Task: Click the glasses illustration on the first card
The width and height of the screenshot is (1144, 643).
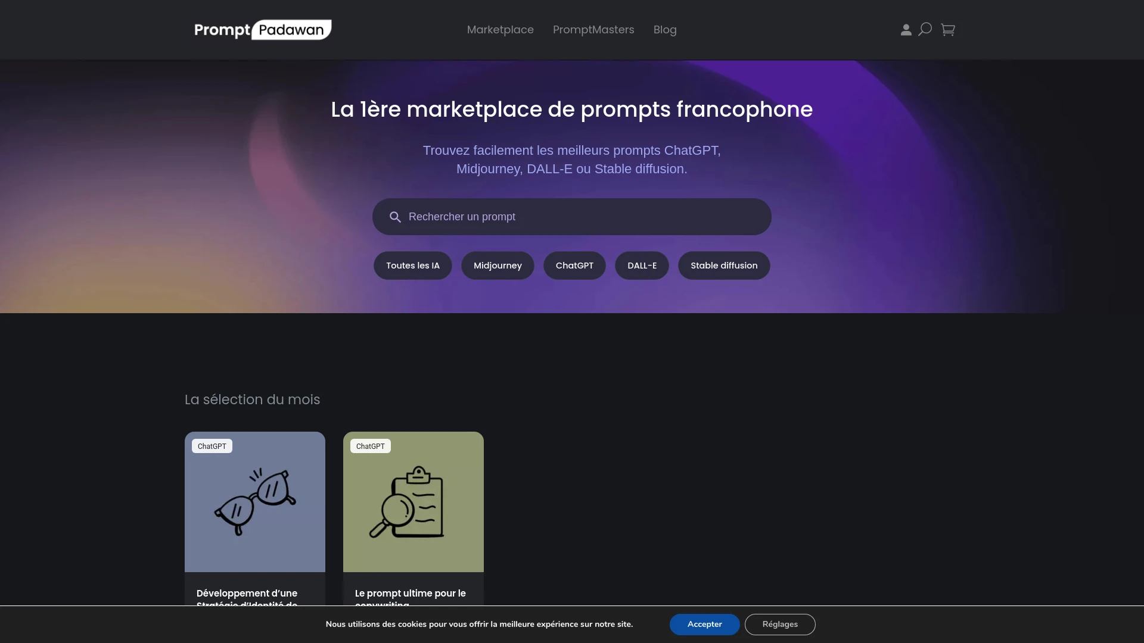Action: point(255,503)
